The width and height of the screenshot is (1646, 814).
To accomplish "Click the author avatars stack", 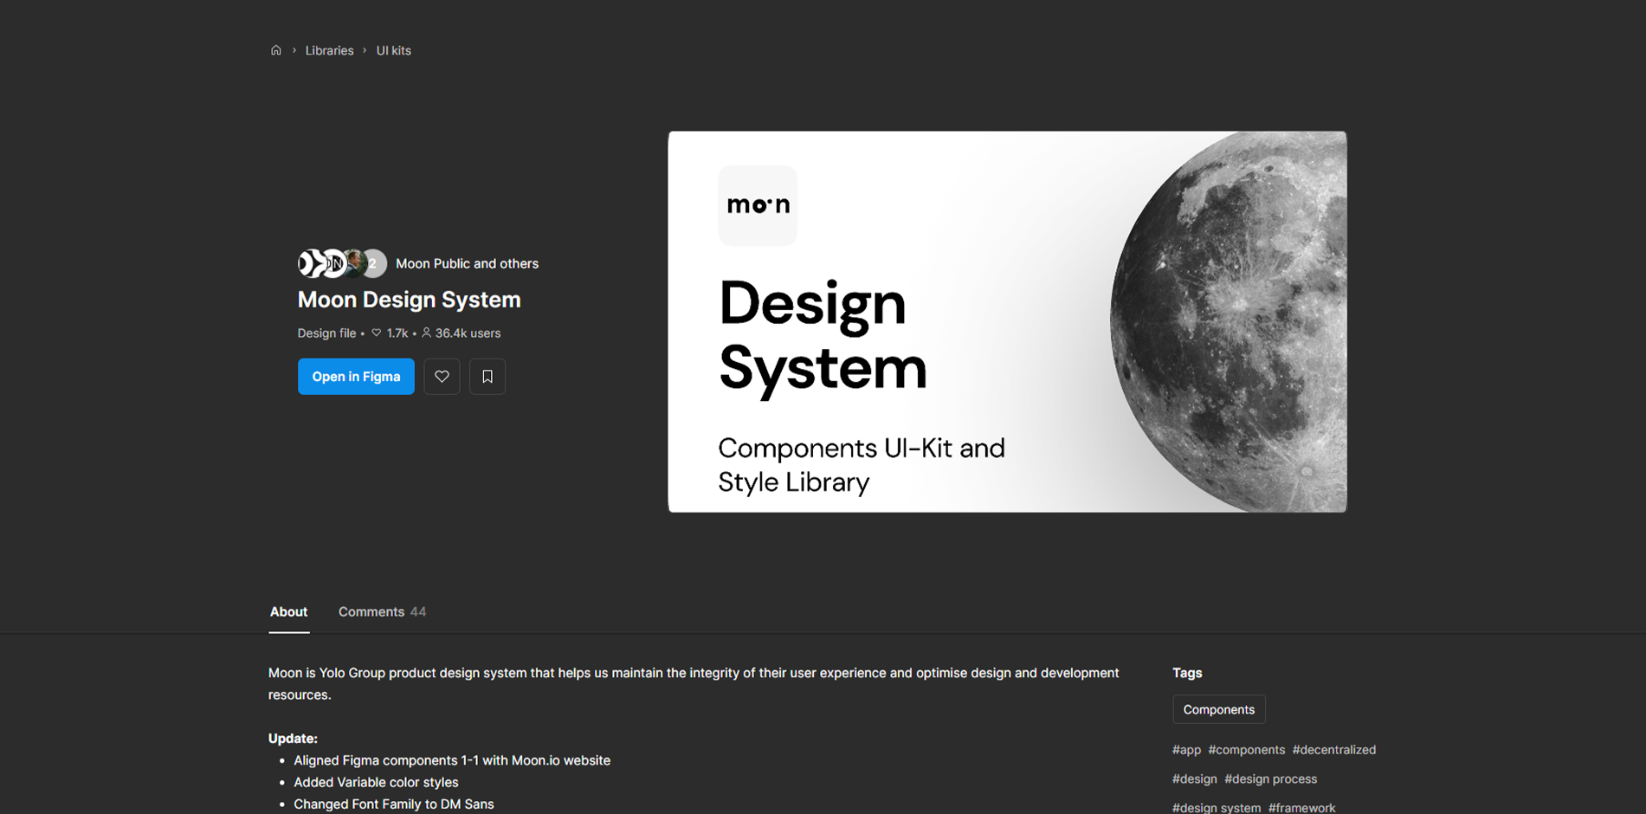I will (x=342, y=263).
